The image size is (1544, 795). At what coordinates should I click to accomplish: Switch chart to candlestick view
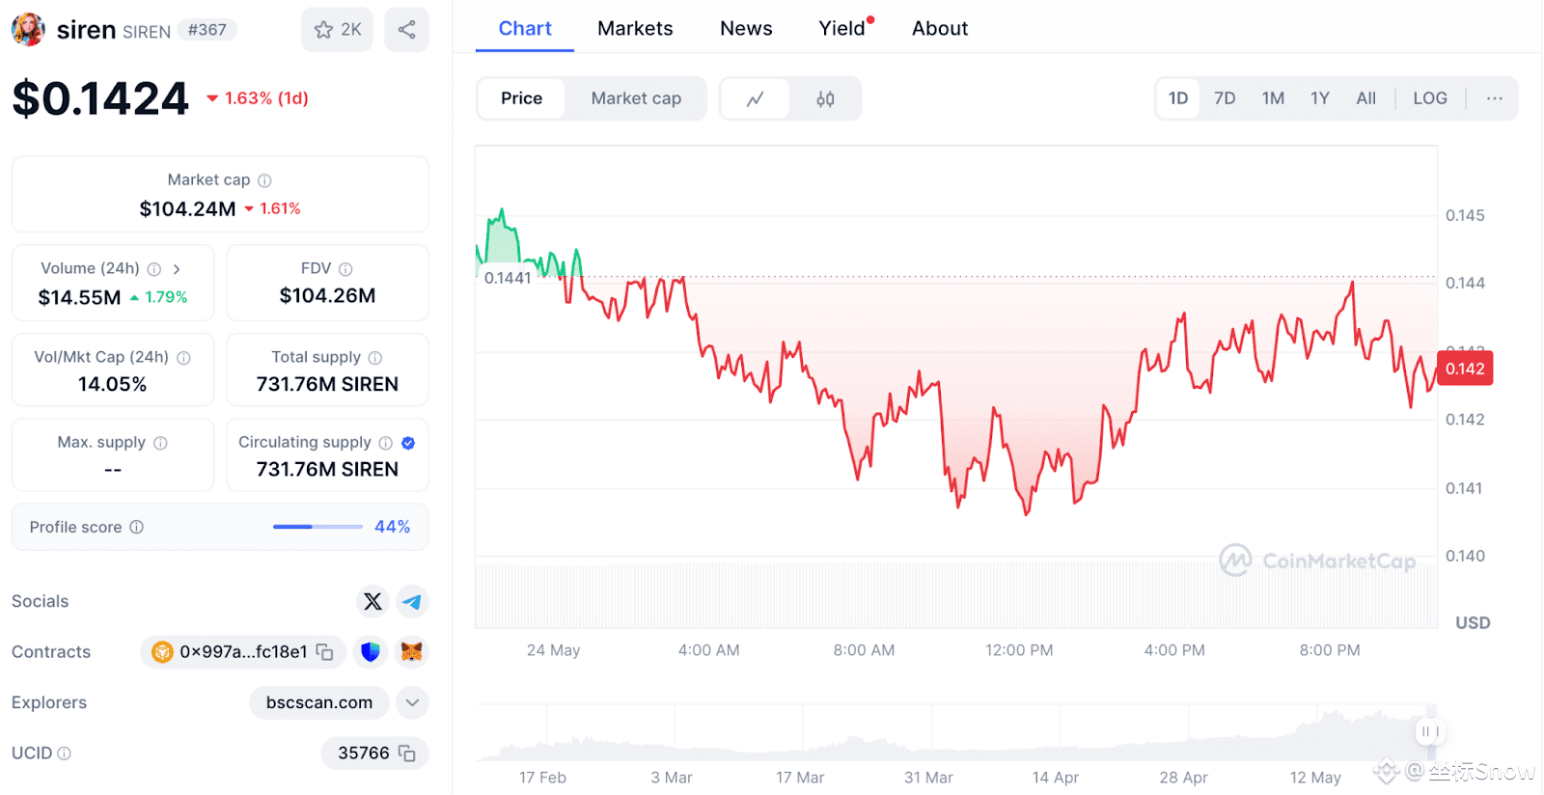(825, 98)
